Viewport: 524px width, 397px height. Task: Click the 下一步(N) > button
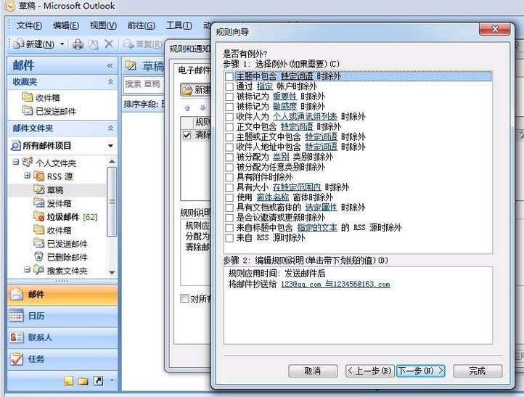point(420,371)
